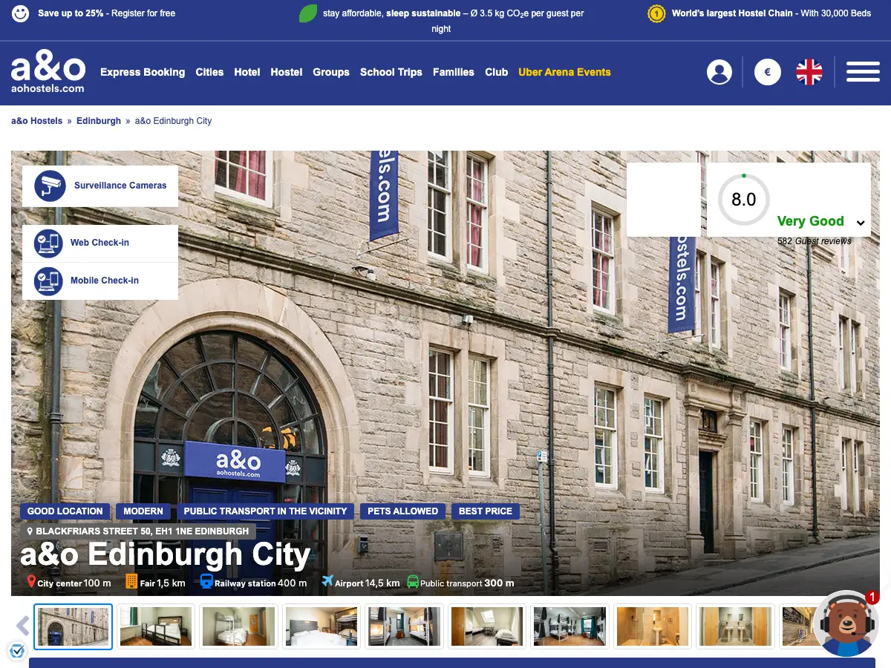
Task: Expand the Very Good rating chevron
Action: 861,223
